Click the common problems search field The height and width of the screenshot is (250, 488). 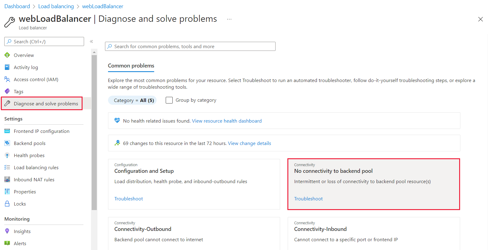pyautogui.click(x=190, y=46)
